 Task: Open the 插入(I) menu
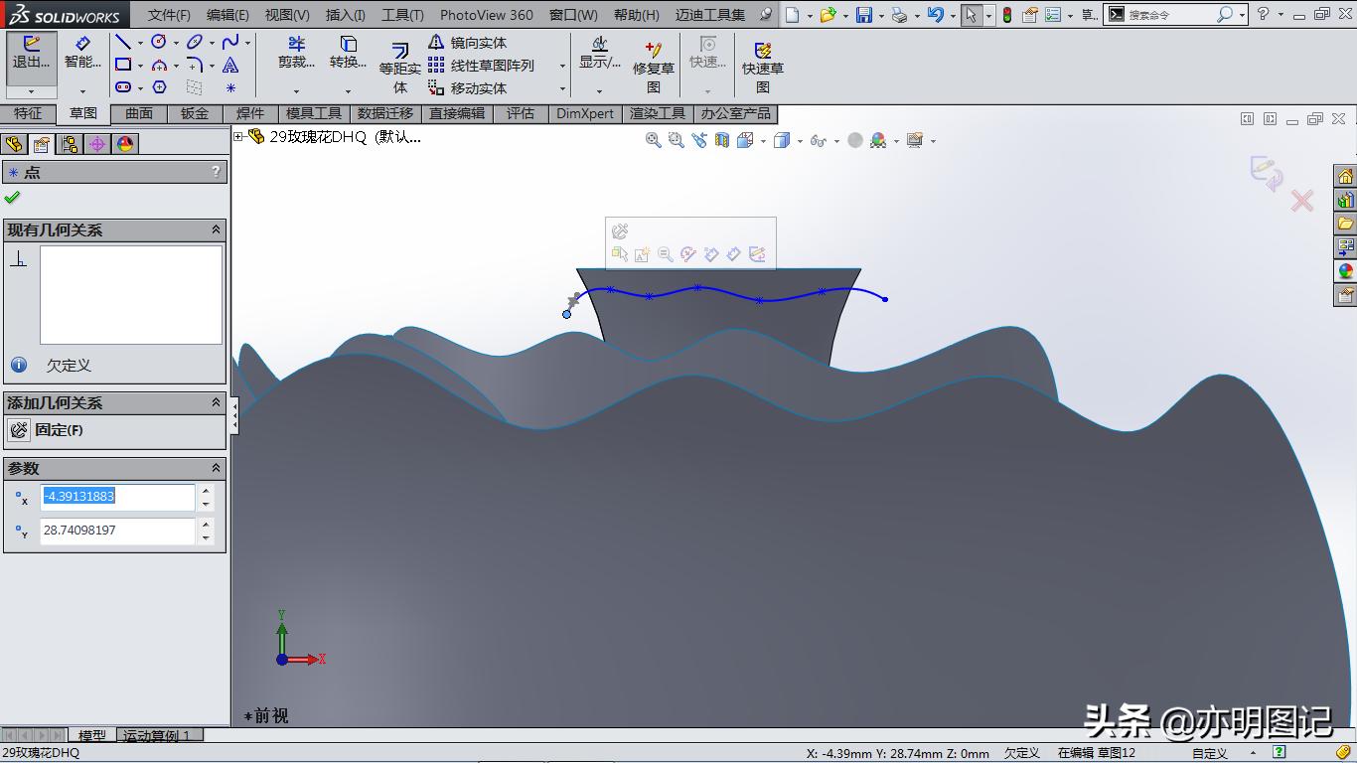click(345, 16)
